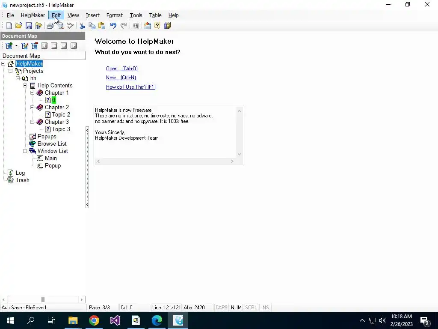Open the Trash tree item
The image size is (438, 329).
(22, 180)
